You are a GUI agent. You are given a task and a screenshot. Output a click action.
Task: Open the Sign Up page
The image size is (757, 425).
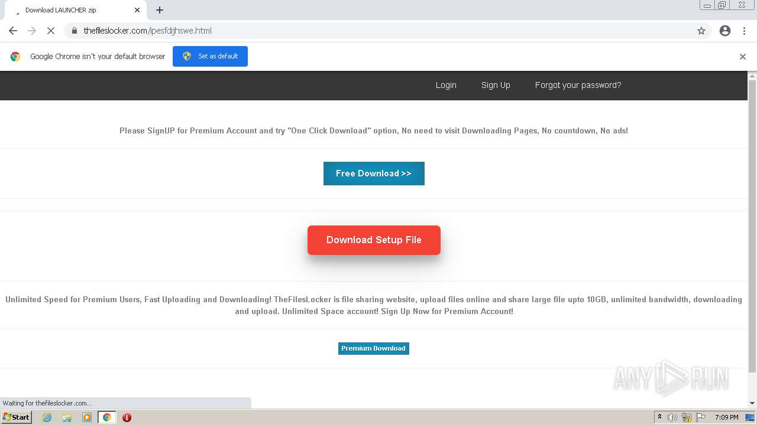496,85
